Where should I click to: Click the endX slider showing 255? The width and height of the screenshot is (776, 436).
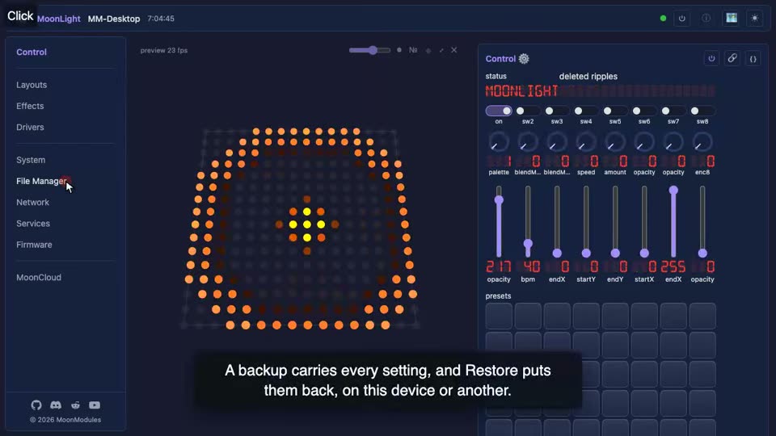point(673,221)
